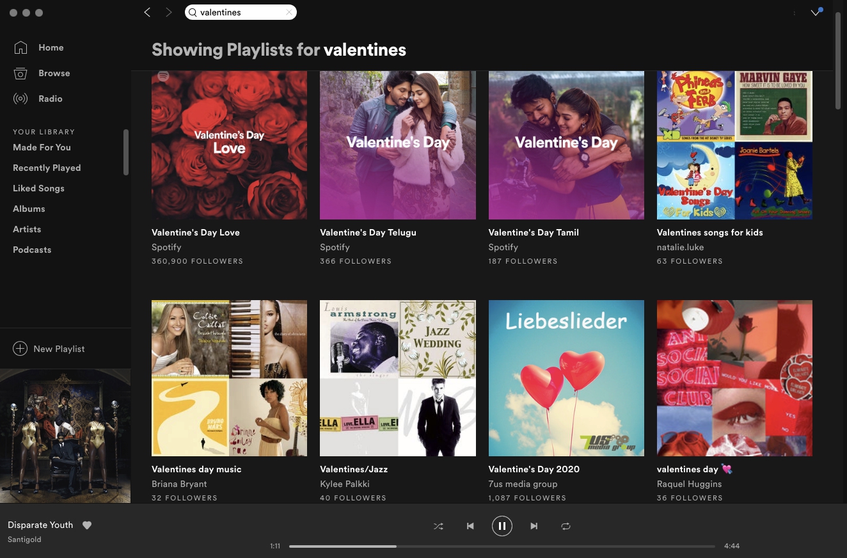Create a New Playlist
This screenshot has height=558, width=847.
[x=59, y=349]
